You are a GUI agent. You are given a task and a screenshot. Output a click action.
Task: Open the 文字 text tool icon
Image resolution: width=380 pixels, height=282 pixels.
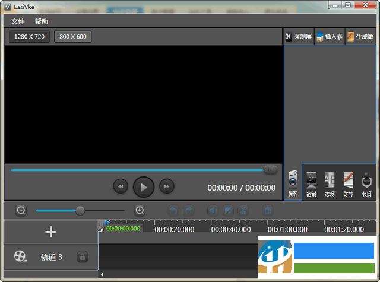349,185
